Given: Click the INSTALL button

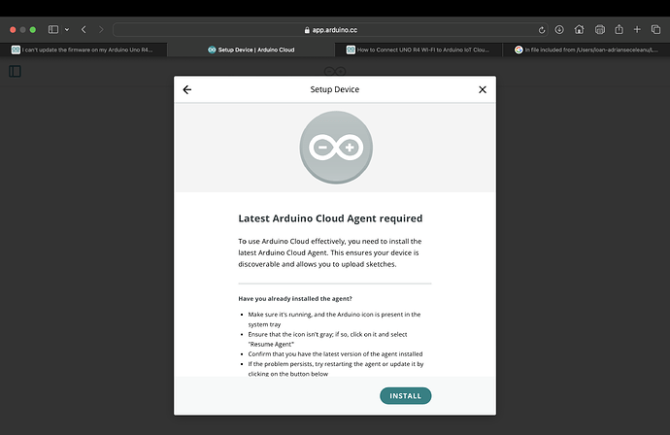Looking at the screenshot, I should click(x=405, y=396).
